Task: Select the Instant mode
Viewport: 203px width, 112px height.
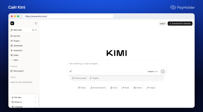Action: 151,72
